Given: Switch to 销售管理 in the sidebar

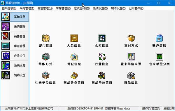Looking at the screenshot, I should coord(15,36).
